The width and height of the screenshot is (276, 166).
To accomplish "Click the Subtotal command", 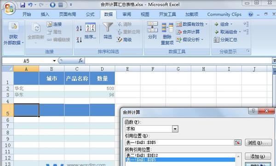I will click(225, 40).
